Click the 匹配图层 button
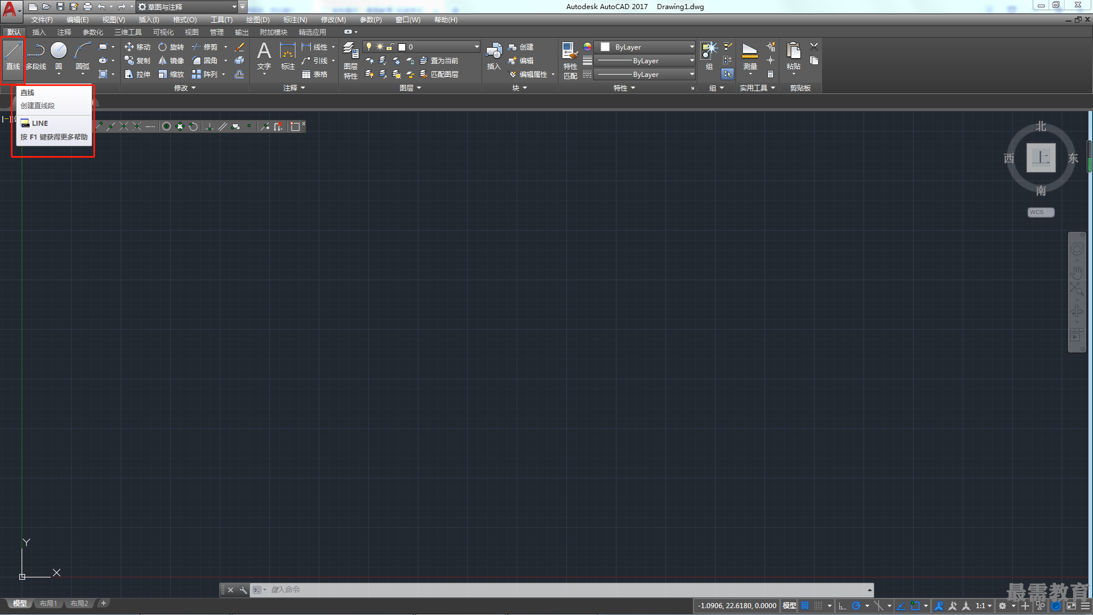This screenshot has width=1093, height=615. tap(439, 75)
